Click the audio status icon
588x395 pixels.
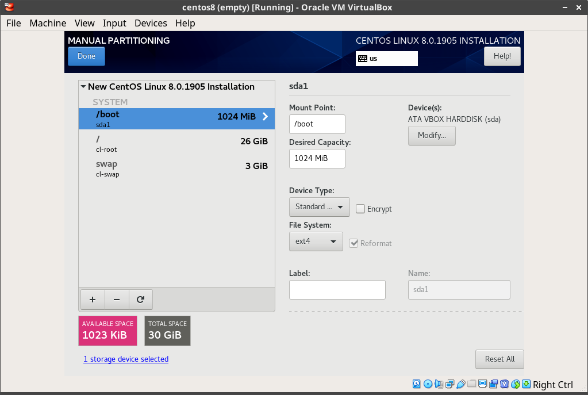[439, 384]
